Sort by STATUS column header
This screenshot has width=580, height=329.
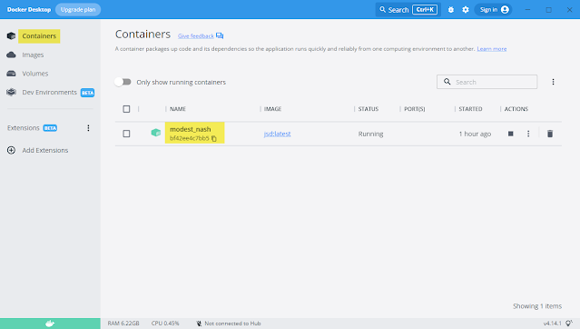[x=368, y=109]
